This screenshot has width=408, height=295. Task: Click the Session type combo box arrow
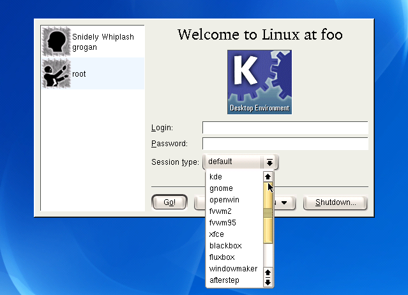point(270,162)
